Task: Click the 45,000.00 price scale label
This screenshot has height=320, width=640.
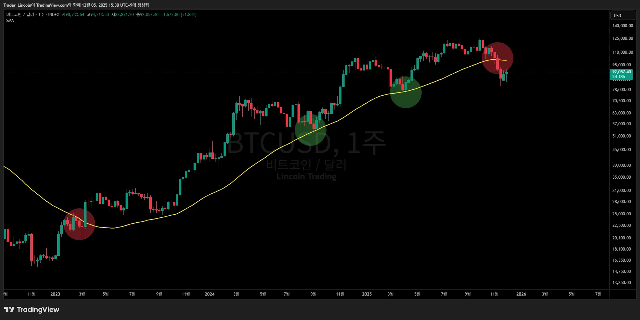Action: (x=622, y=150)
